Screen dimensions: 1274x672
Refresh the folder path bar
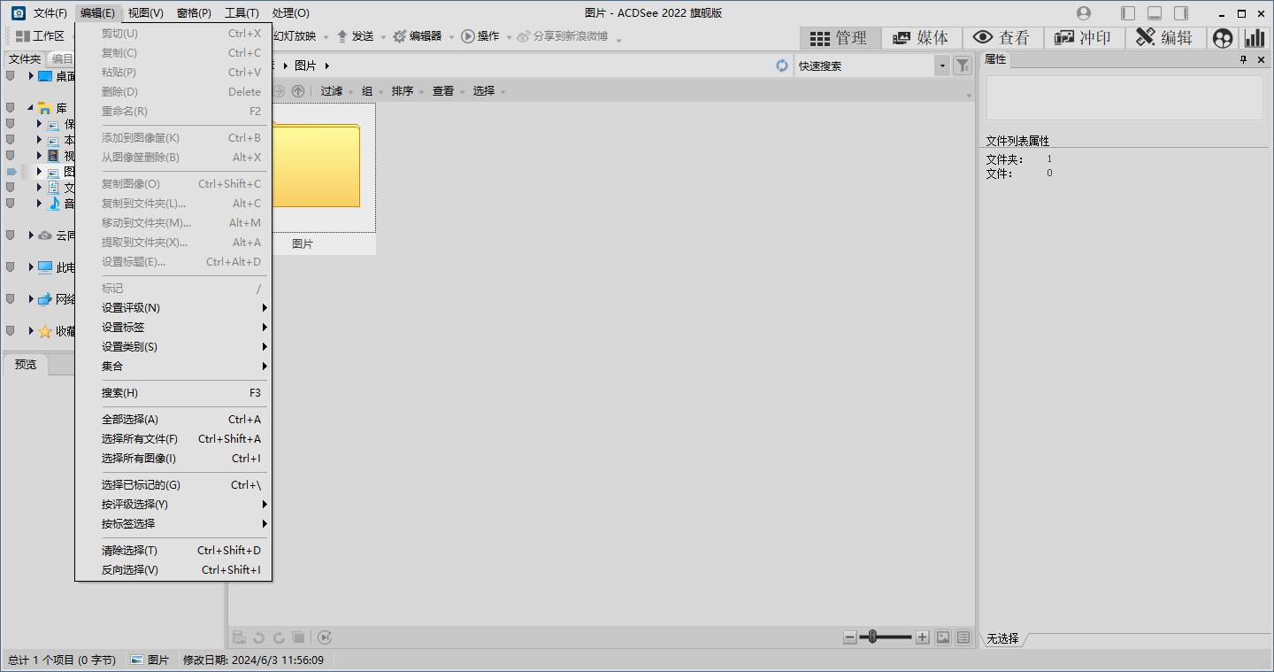pyautogui.click(x=782, y=66)
